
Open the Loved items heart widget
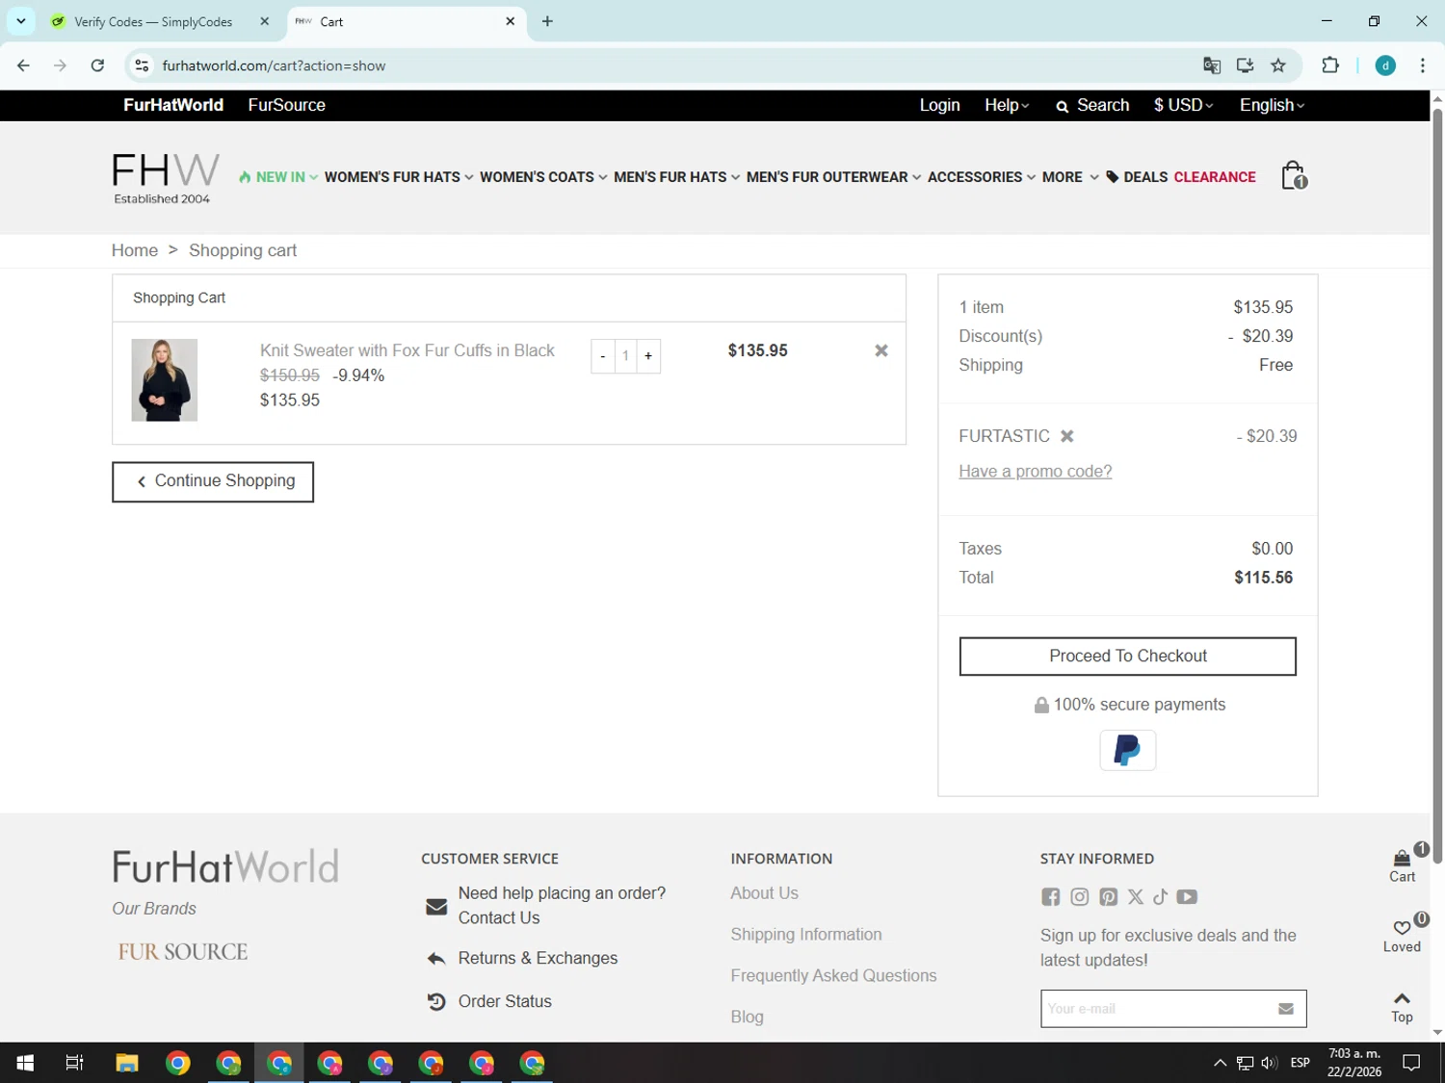tap(1402, 936)
